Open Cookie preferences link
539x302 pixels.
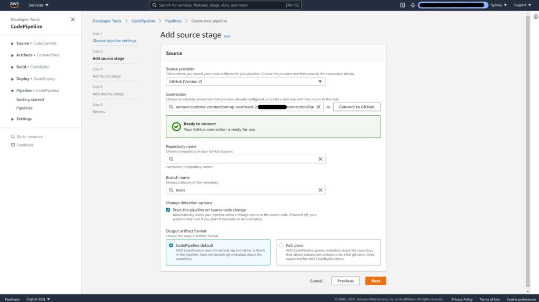tap(521, 299)
